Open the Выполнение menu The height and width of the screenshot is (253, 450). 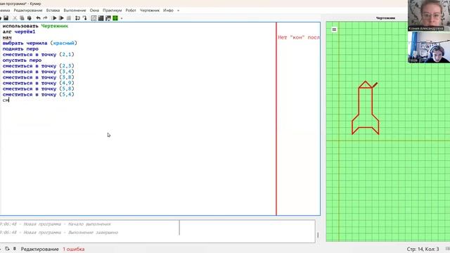pos(75,11)
